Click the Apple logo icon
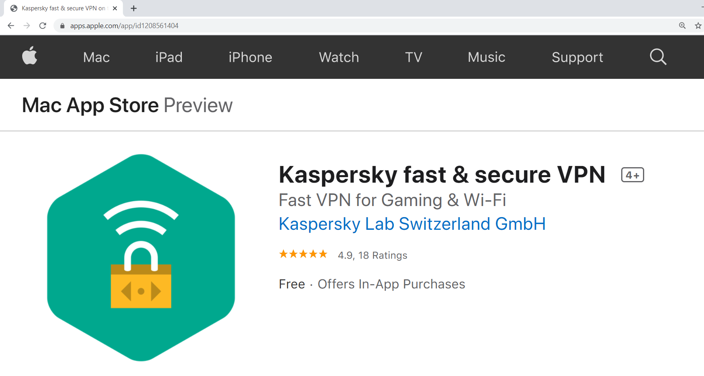This screenshot has width=704, height=376. tap(30, 56)
